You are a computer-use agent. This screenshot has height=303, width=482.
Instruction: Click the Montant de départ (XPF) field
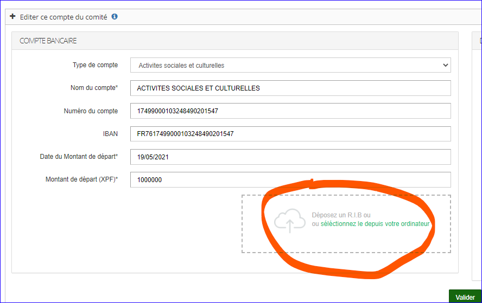click(x=290, y=180)
